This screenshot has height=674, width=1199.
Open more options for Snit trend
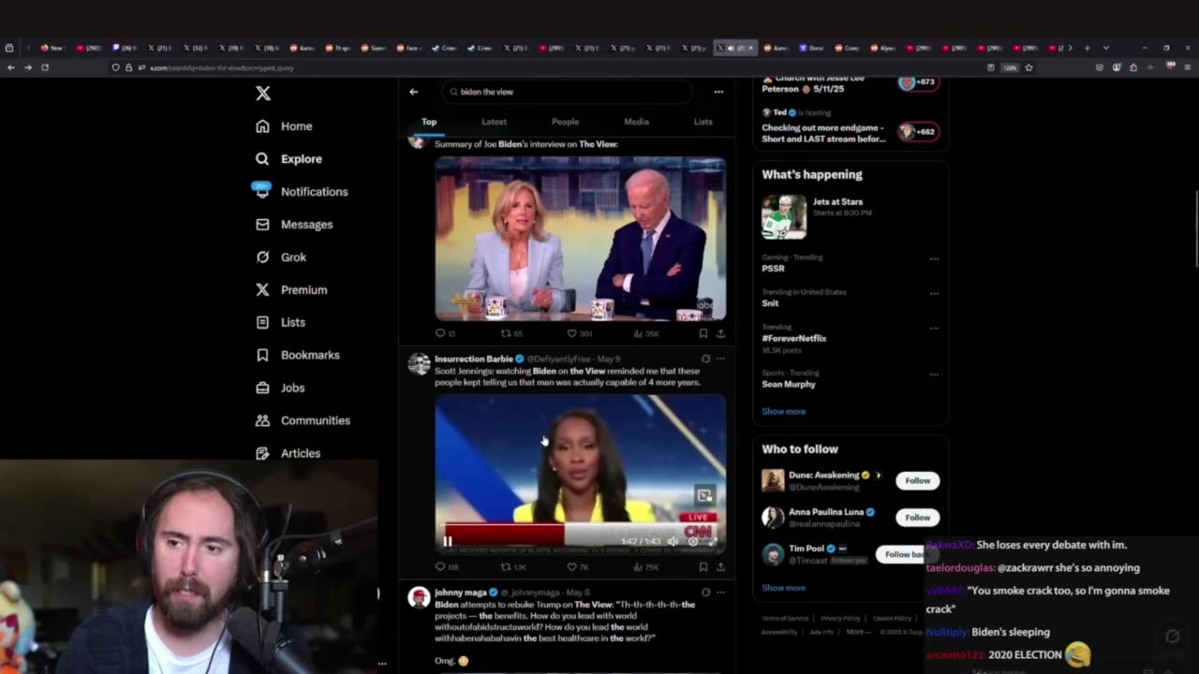click(x=934, y=293)
